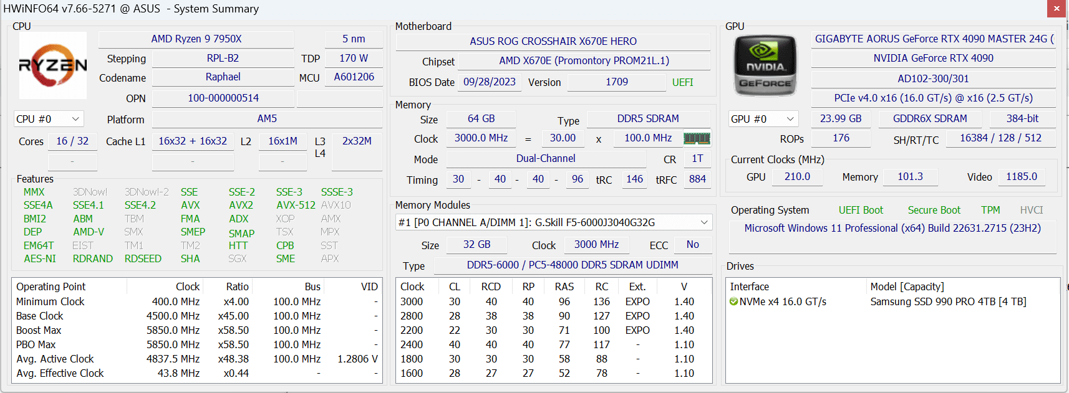The width and height of the screenshot is (1069, 393).
Task: Close the System Summary window
Action: pyautogui.click(x=1057, y=9)
